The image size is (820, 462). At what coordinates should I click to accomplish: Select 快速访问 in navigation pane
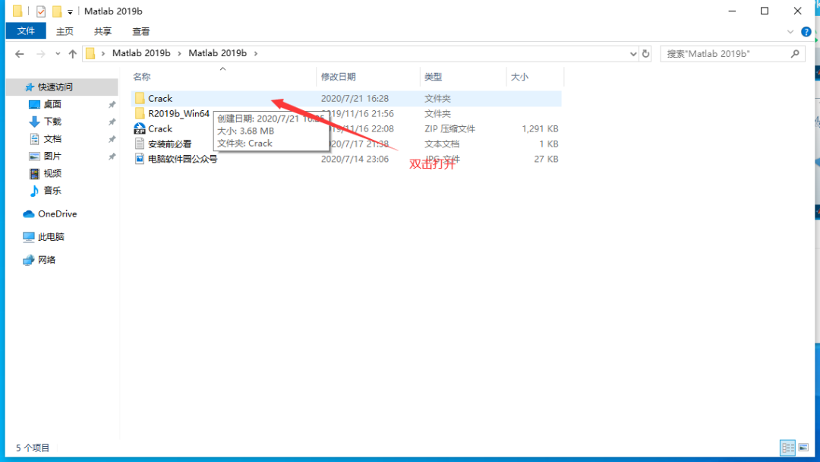(x=55, y=87)
